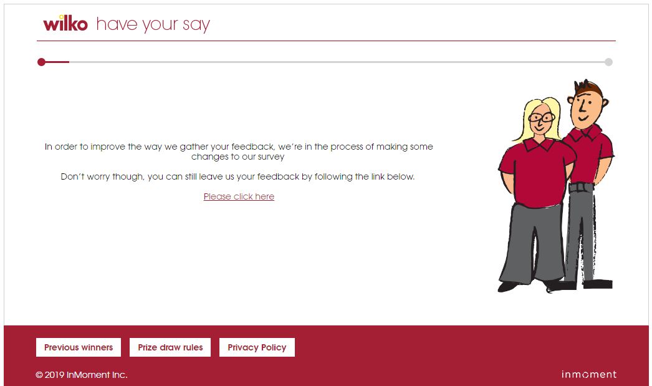Click the inmoment footer logo
This screenshot has width=652, height=386.
(589, 374)
